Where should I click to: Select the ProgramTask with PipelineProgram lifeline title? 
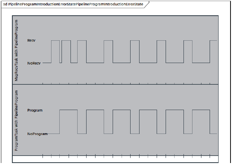coord(16,120)
